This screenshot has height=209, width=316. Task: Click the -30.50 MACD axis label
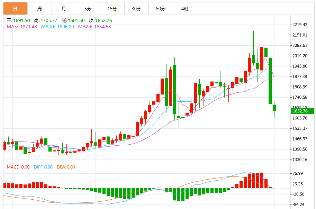point(298,194)
